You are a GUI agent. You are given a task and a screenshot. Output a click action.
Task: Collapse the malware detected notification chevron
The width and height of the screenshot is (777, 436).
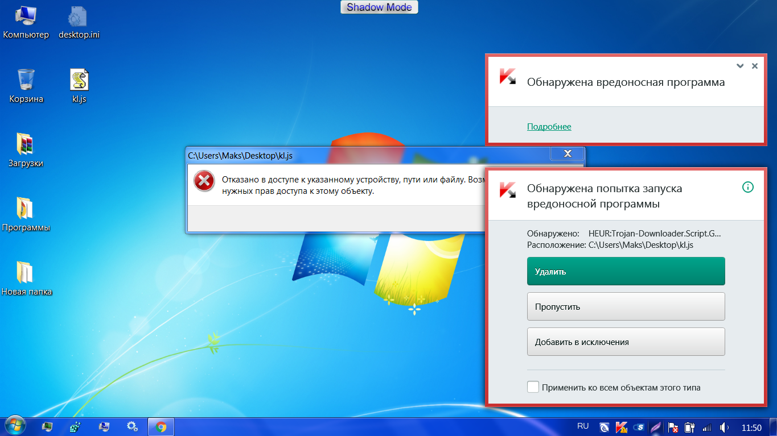(740, 66)
